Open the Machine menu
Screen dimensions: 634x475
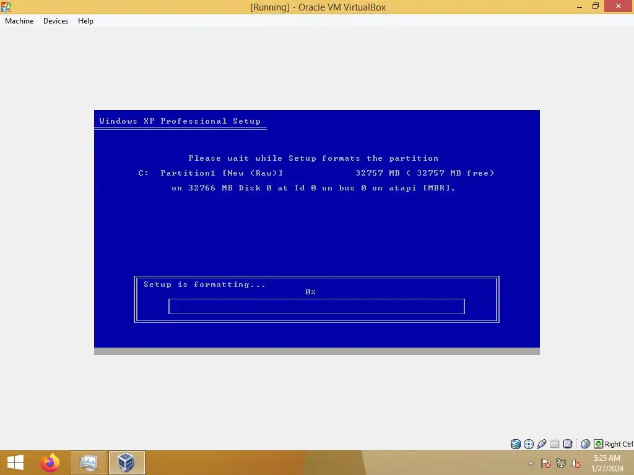click(x=19, y=21)
